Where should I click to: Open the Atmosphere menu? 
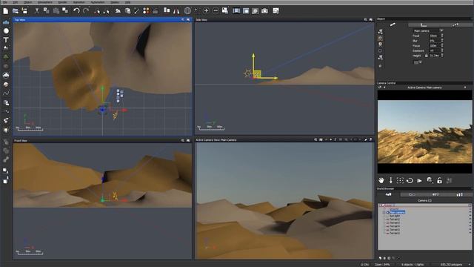[45, 2]
